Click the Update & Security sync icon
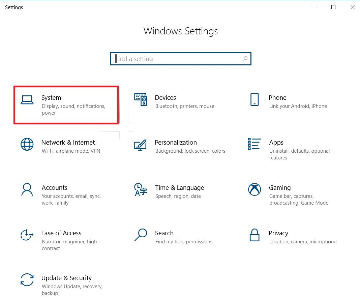Image resolution: width=360 pixels, height=301 pixels. pyautogui.click(x=27, y=280)
